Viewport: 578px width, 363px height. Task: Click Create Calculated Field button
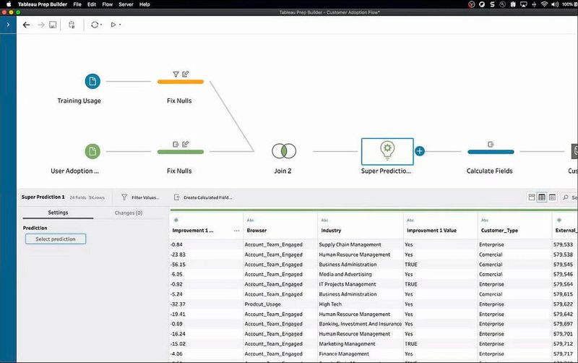[x=203, y=197]
